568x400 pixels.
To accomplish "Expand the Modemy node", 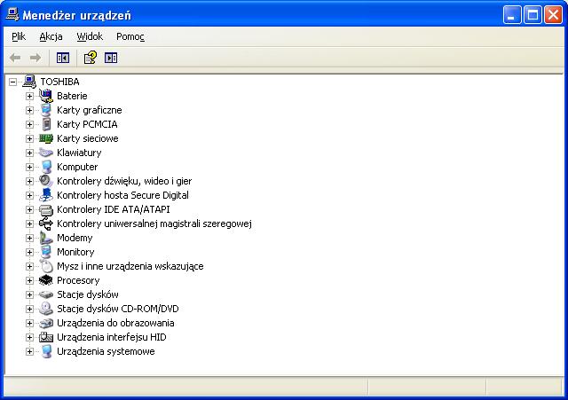I will pos(29,238).
